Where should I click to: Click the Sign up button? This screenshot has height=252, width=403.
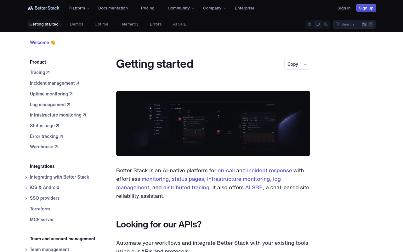(x=366, y=8)
